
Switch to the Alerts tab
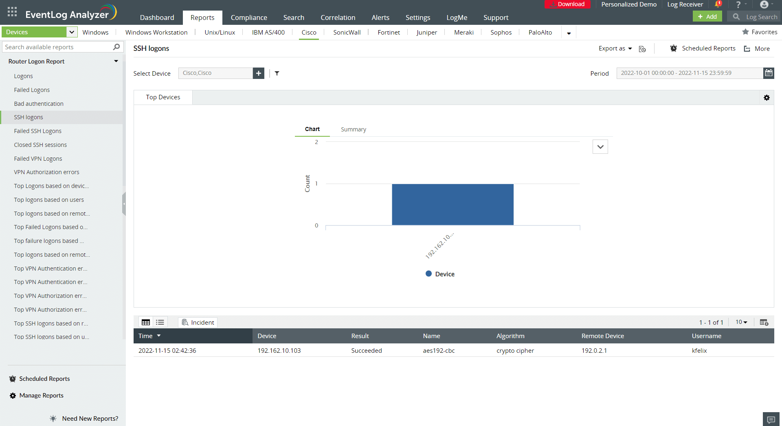[x=380, y=17]
